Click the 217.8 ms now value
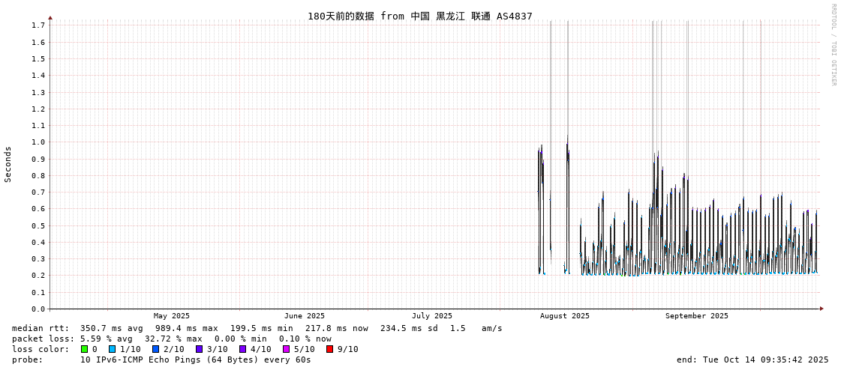Screen dimensions: 841x370 point(337,328)
